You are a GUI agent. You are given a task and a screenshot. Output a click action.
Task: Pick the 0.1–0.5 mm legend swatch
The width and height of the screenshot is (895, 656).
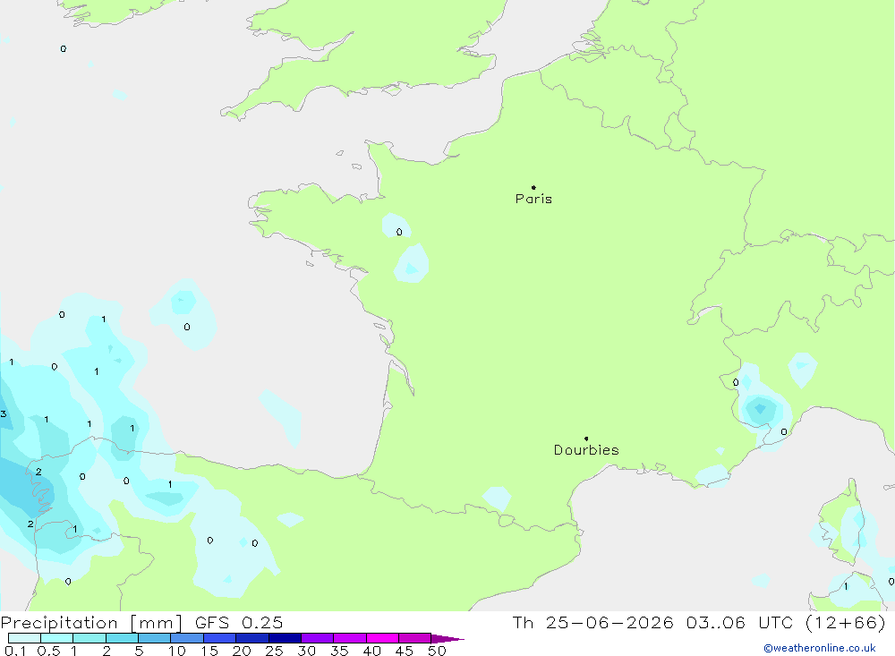pyautogui.click(x=24, y=638)
